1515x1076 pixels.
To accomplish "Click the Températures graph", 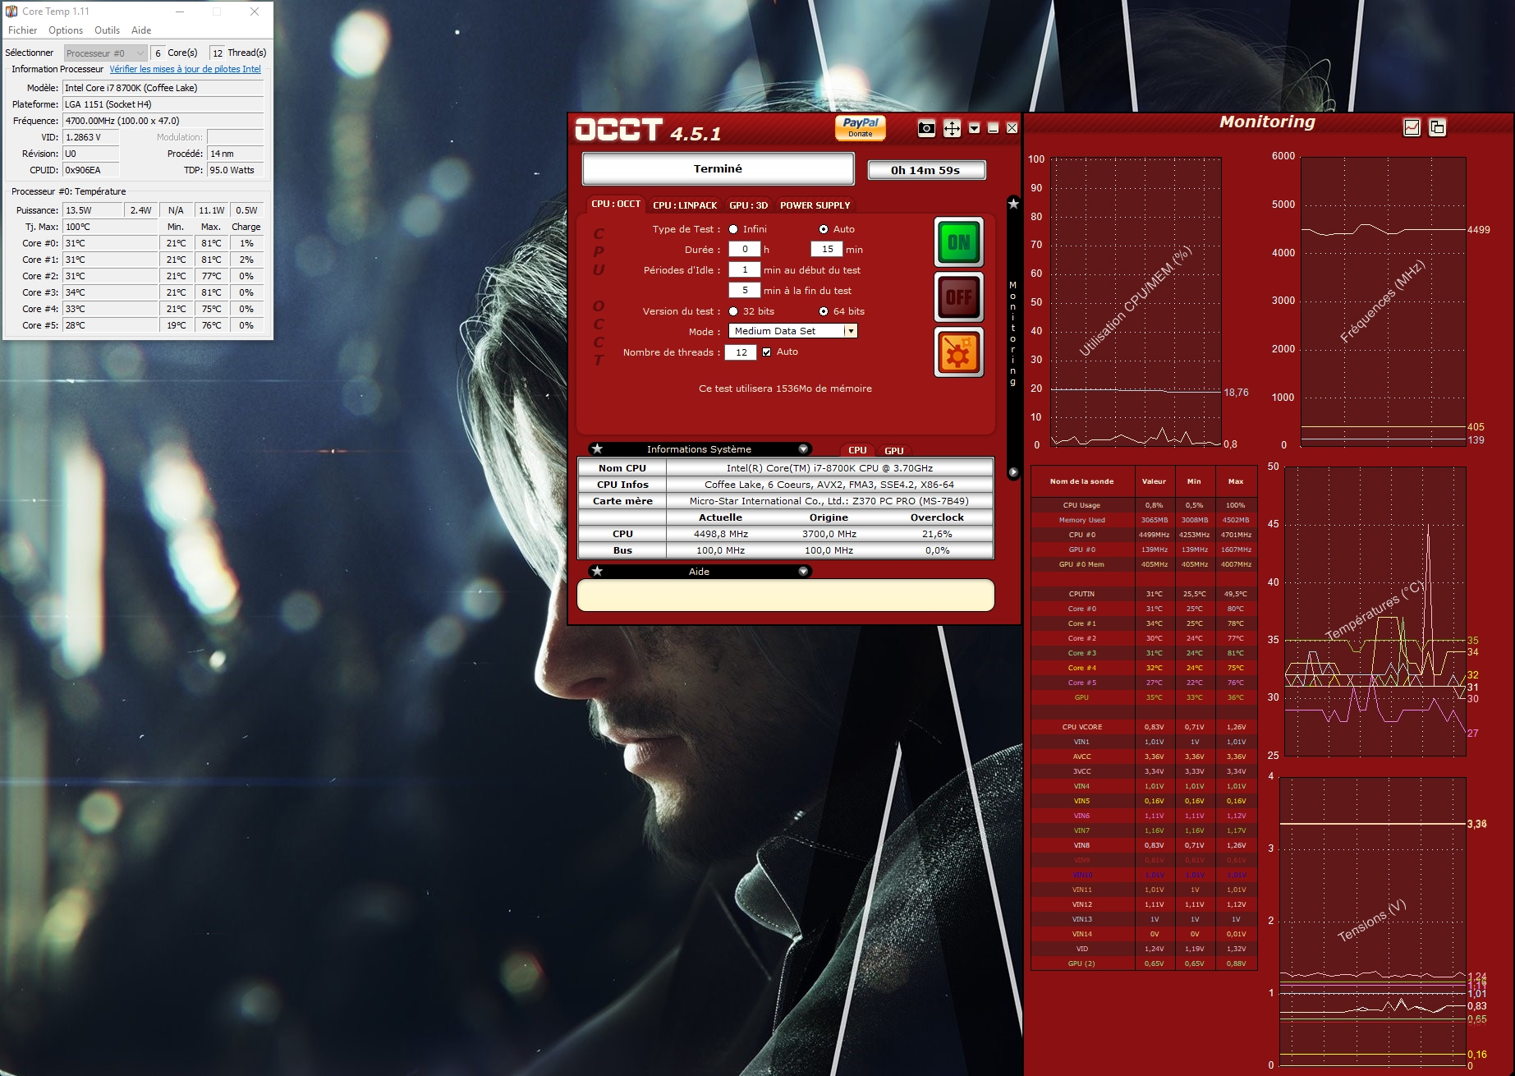I will [x=1375, y=611].
